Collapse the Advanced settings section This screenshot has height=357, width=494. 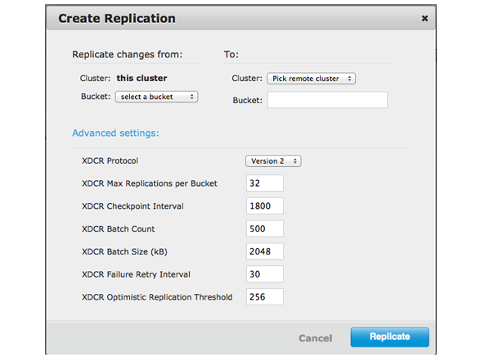click(x=115, y=133)
